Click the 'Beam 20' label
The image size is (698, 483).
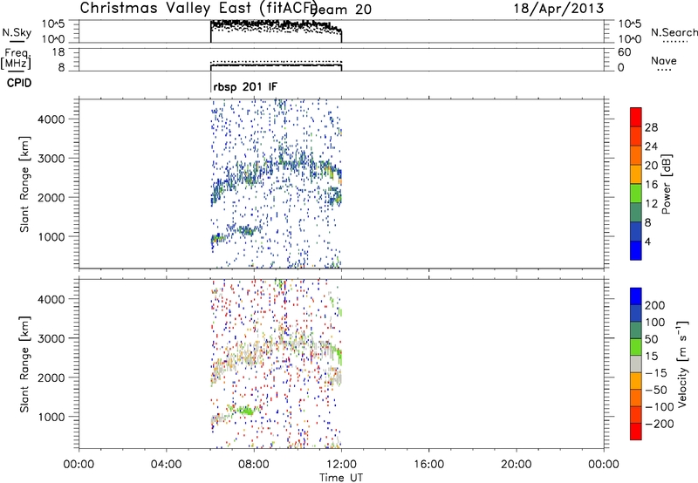pos(341,10)
